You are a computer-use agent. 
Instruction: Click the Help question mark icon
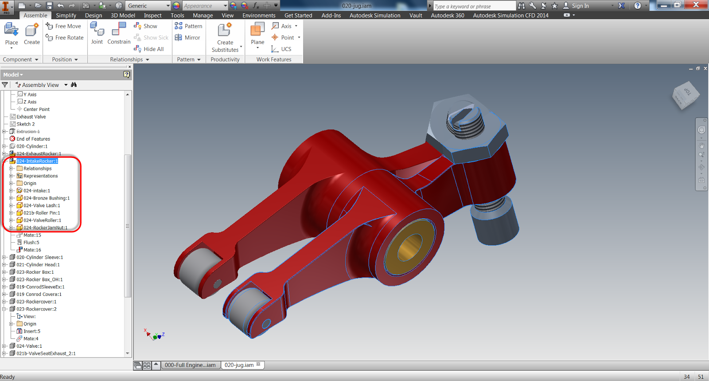pyautogui.click(x=638, y=5)
